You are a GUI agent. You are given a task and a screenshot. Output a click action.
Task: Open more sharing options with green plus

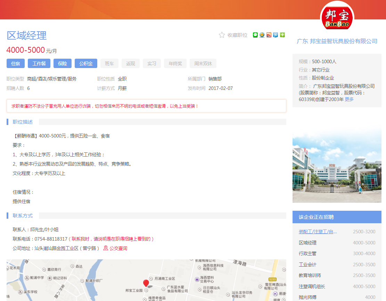[x=282, y=35]
